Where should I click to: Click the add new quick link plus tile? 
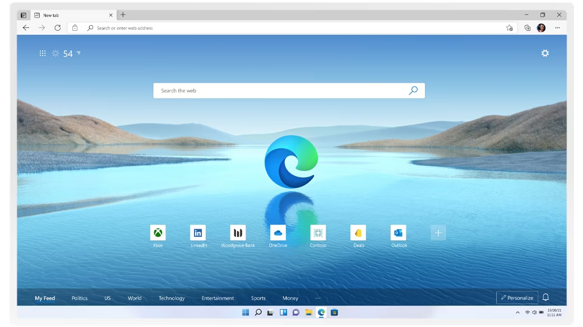[x=438, y=233]
